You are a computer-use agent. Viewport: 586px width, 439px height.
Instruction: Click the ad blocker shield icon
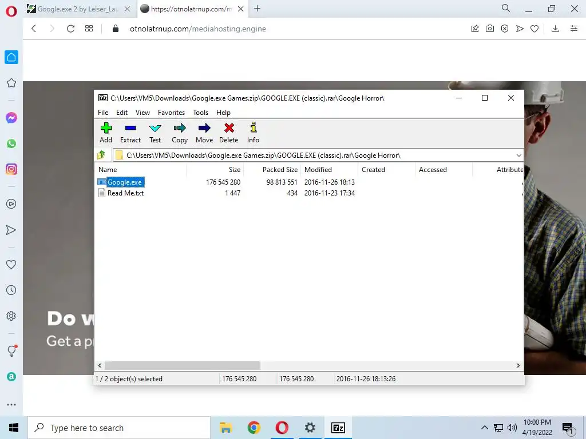505,29
